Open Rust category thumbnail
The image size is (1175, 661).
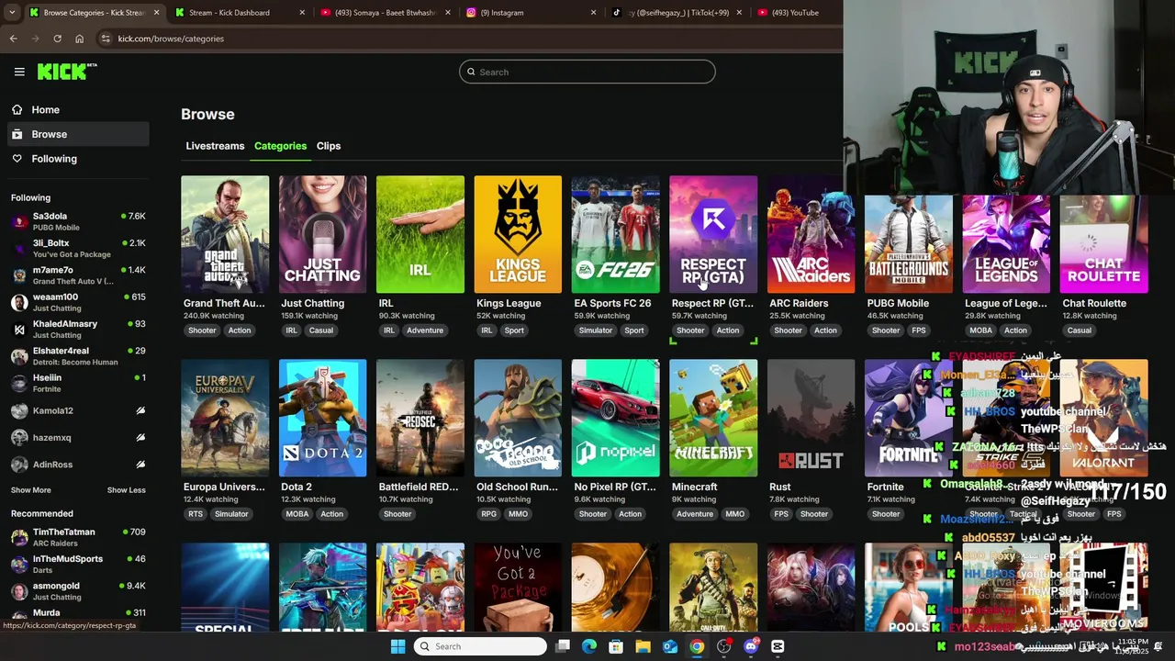click(x=811, y=418)
